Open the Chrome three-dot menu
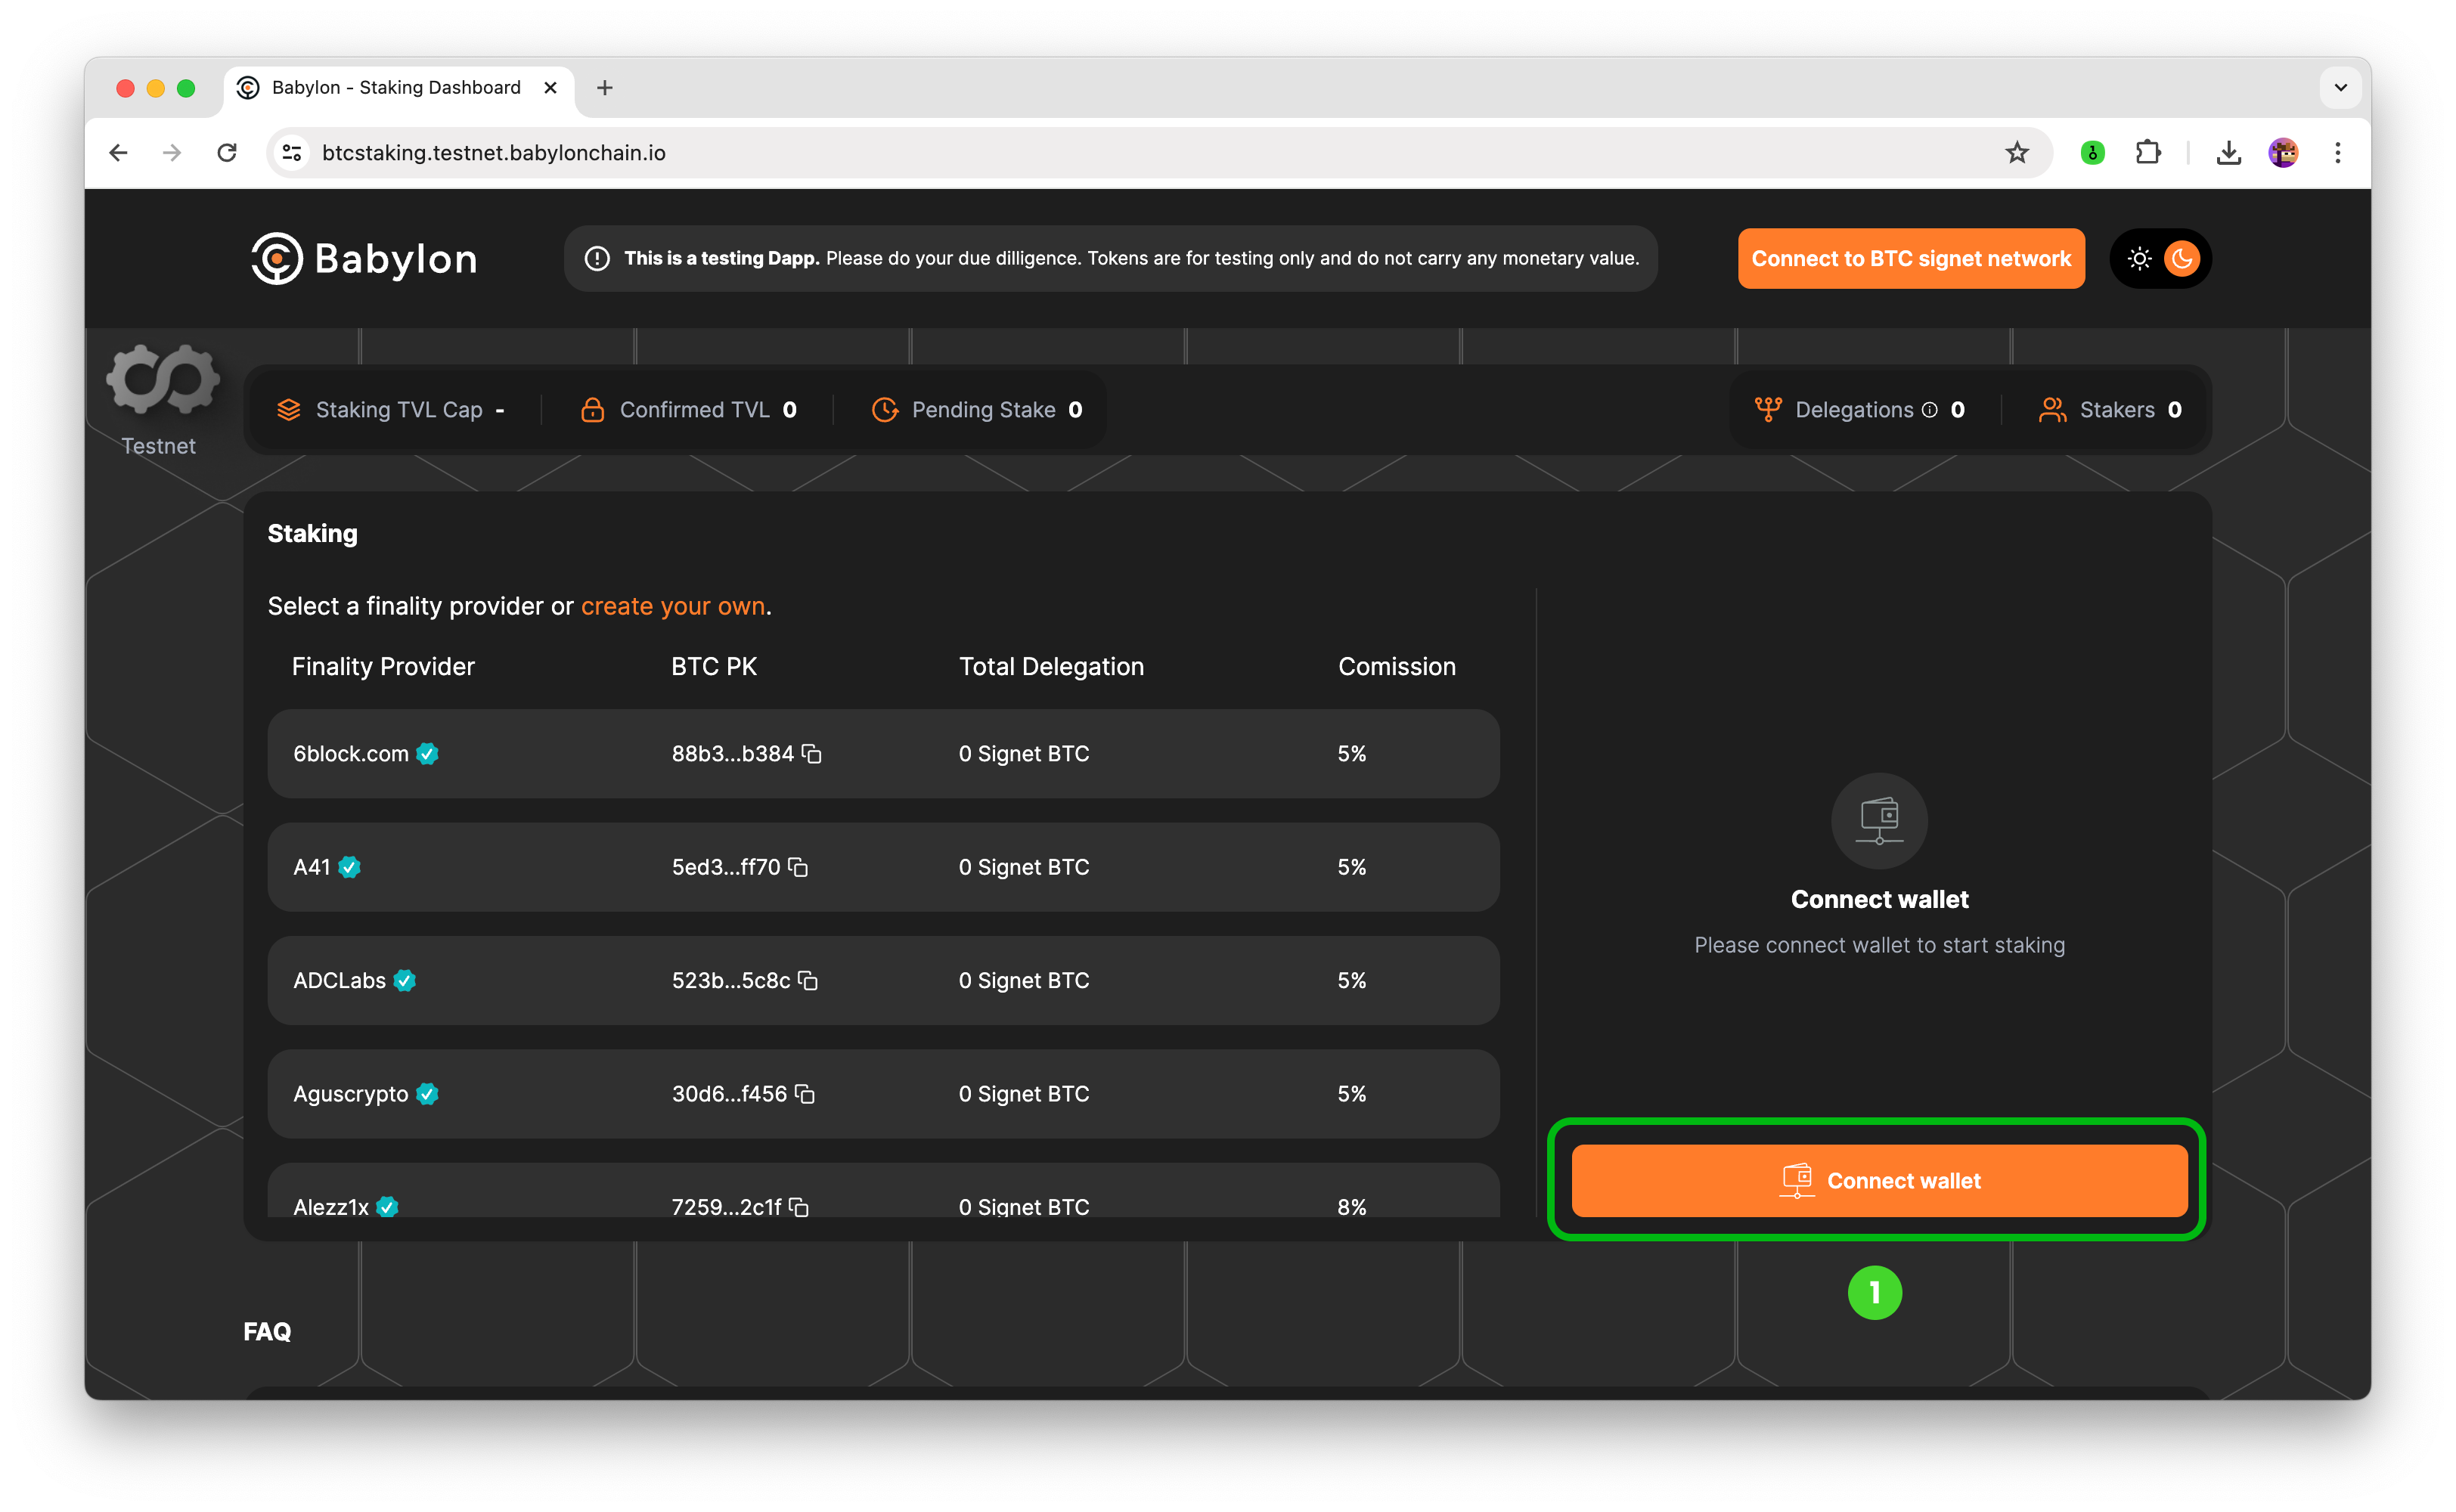2456x1512 pixels. (2337, 153)
